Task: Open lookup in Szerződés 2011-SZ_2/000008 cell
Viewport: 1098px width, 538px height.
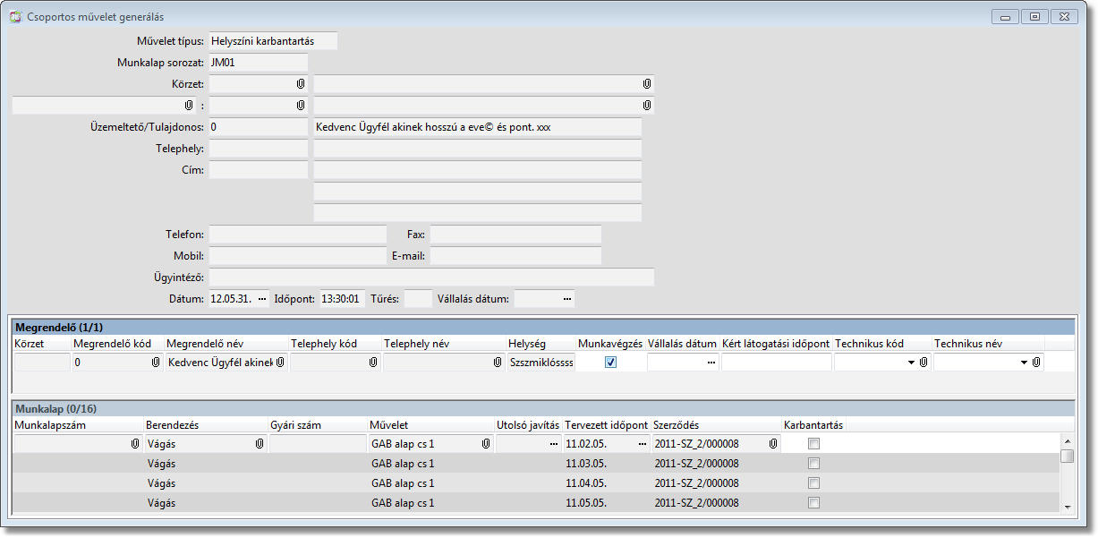Action: pyautogui.click(x=773, y=443)
